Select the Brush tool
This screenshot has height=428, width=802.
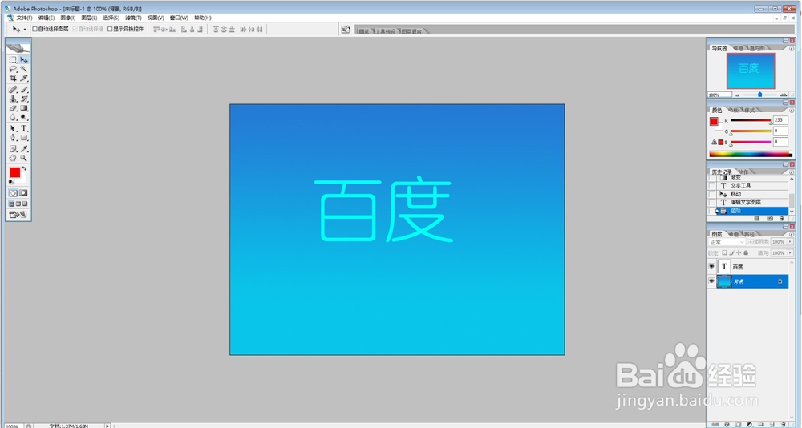pos(24,90)
